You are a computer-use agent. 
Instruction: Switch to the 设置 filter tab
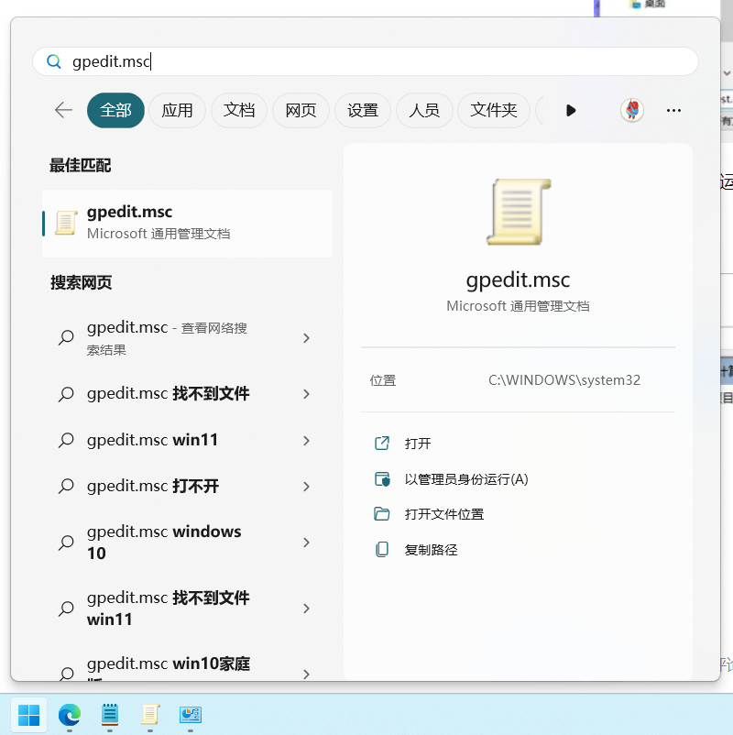click(362, 111)
